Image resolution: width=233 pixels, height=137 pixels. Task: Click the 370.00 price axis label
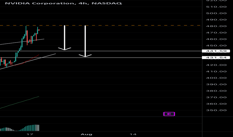216,97
